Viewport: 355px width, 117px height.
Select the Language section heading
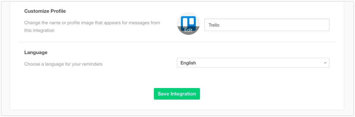(36, 52)
